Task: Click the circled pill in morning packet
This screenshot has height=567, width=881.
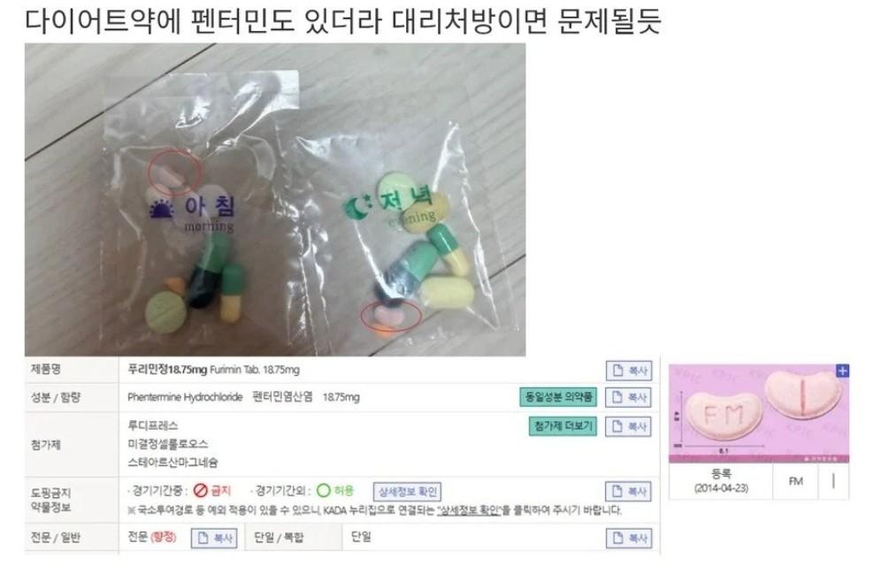Action: click(x=173, y=173)
